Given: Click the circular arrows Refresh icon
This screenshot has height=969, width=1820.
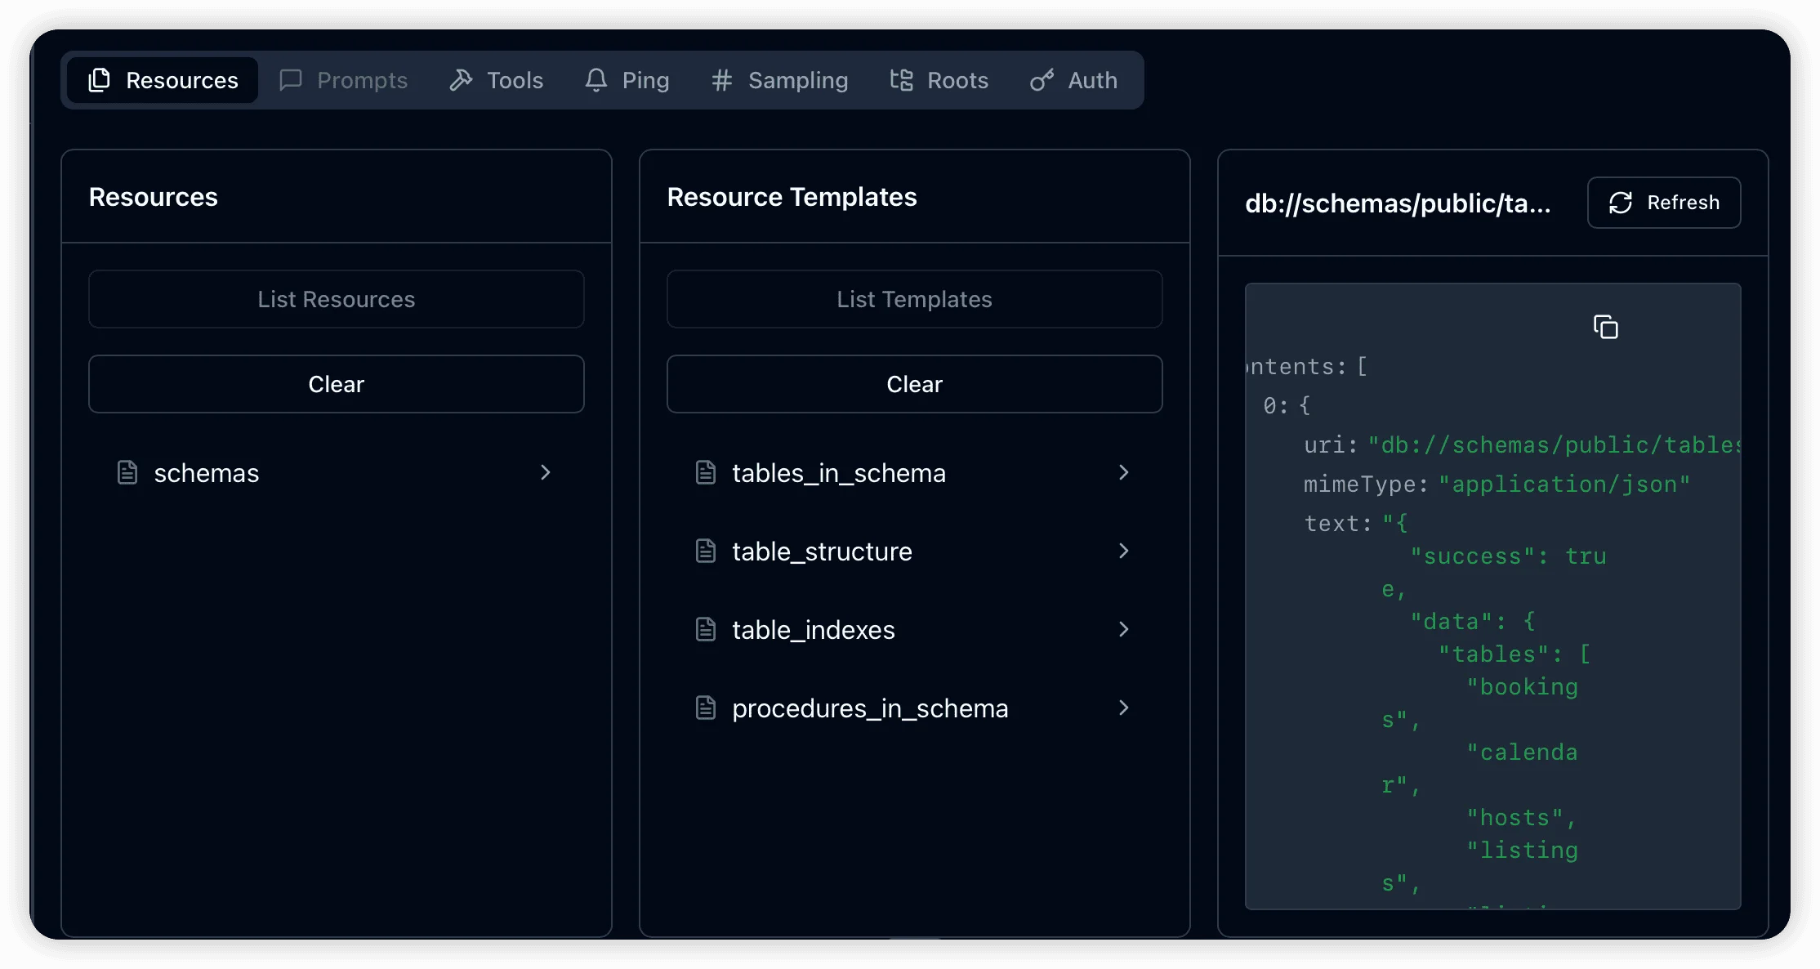Looking at the screenshot, I should [x=1620, y=203].
